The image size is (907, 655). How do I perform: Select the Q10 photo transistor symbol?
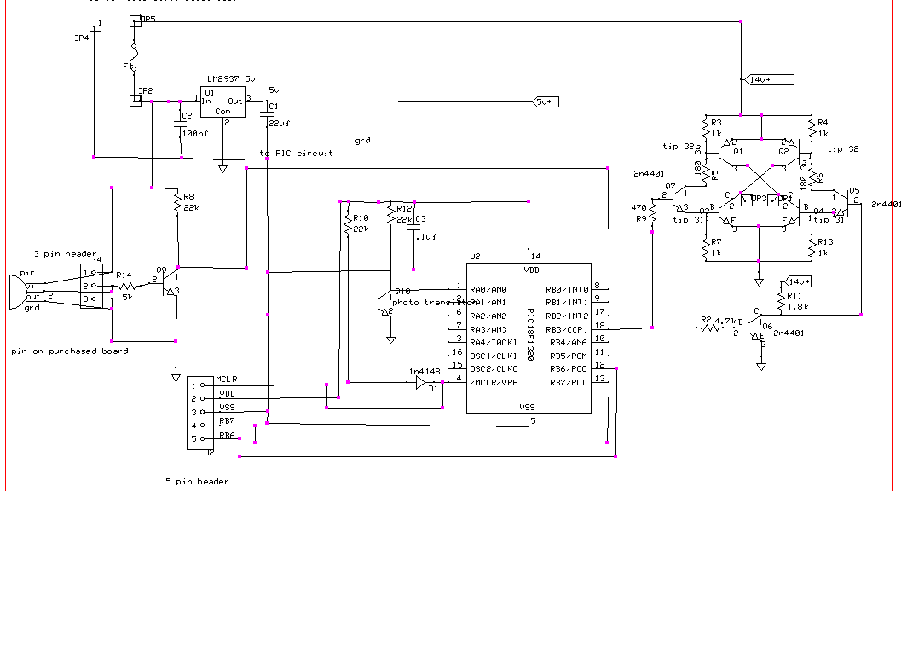(384, 302)
